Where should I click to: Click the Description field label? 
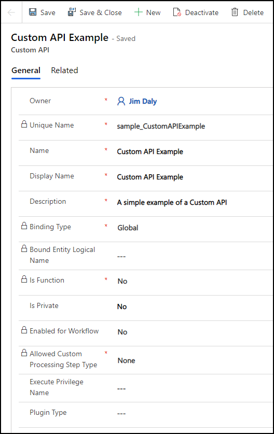coord(48,202)
